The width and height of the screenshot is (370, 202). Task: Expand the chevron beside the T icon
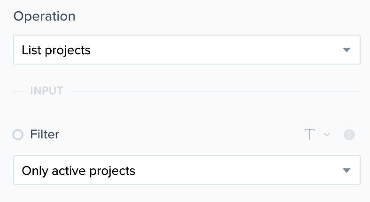(x=327, y=135)
